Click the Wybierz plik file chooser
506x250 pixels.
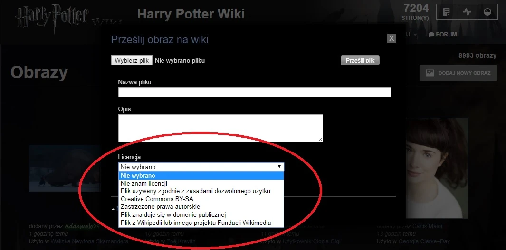pos(132,60)
